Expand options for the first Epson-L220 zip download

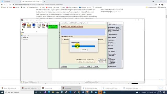tap(19, 88)
